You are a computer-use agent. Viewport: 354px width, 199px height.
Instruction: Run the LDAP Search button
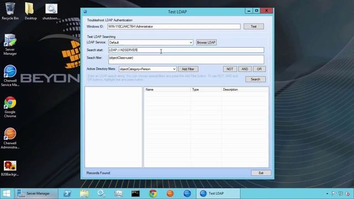[256, 79]
